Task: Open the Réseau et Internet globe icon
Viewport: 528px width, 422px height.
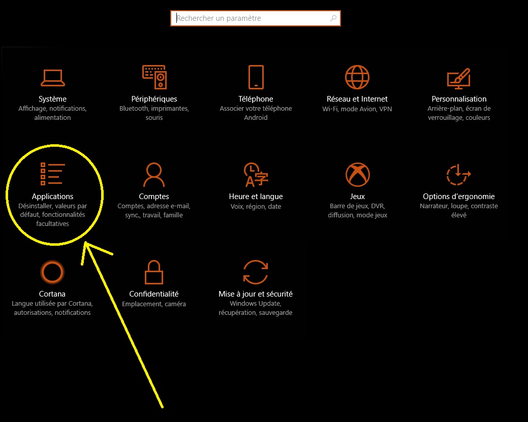Action: [x=357, y=77]
